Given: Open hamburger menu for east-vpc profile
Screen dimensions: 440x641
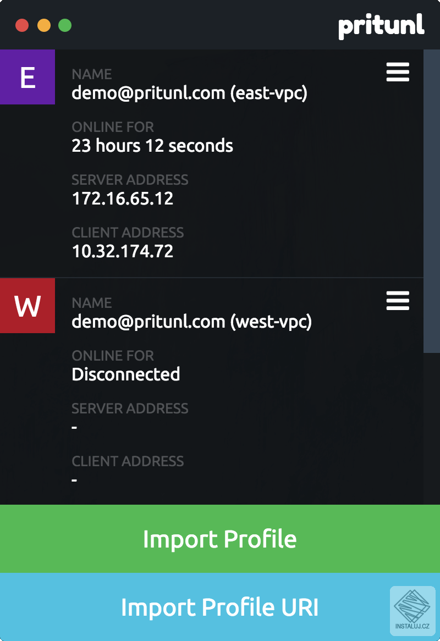Looking at the screenshot, I should [x=398, y=73].
